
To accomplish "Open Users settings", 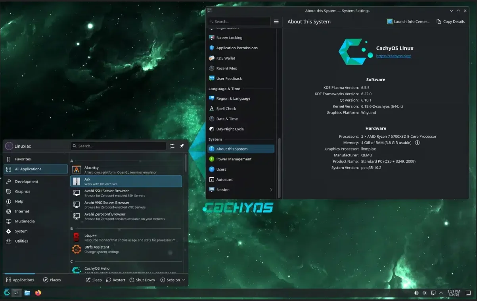I will click(x=241, y=169).
